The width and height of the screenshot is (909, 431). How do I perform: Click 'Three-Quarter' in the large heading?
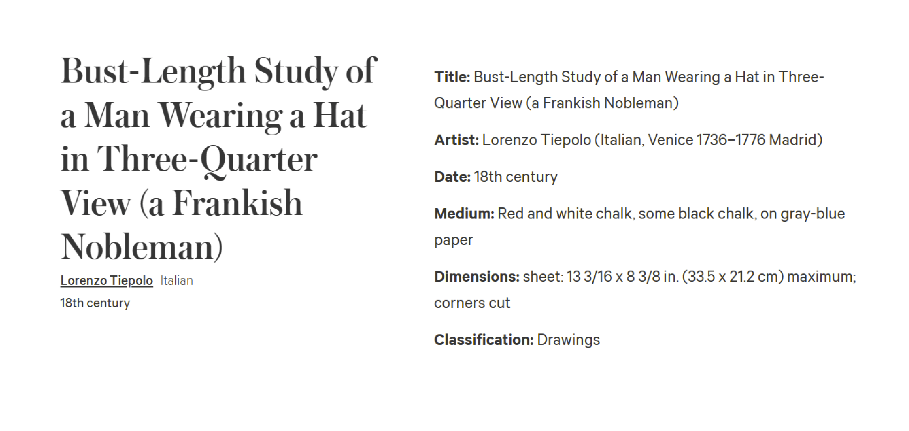coord(207,159)
